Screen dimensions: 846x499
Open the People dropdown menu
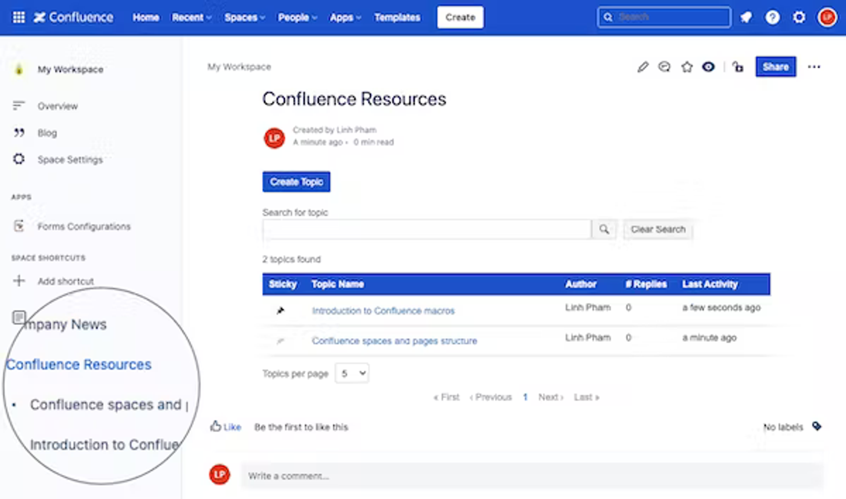click(x=297, y=18)
